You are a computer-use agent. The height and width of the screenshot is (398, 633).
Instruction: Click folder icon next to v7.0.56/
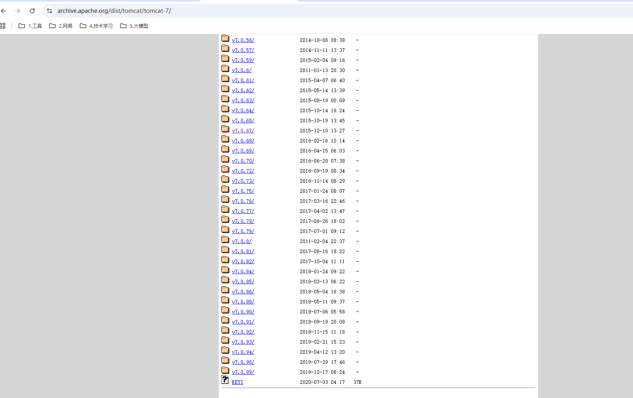click(225, 39)
